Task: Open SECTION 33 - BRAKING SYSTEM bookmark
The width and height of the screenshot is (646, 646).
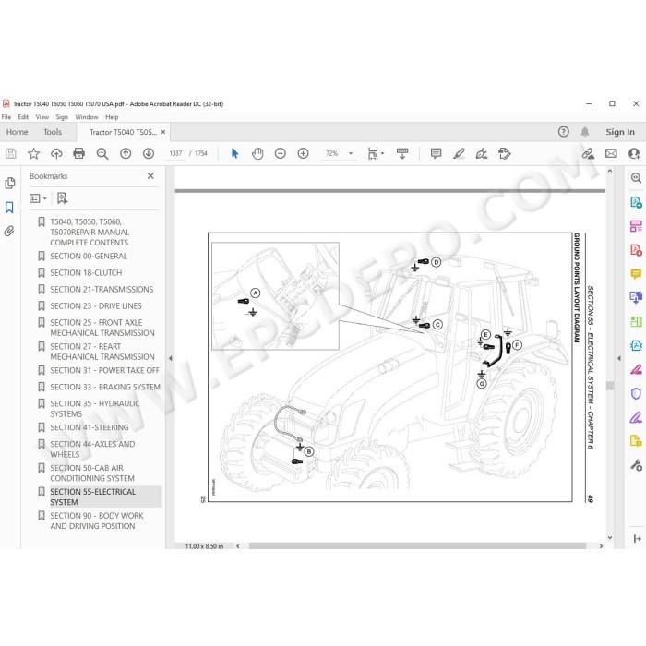Action: coord(105,387)
